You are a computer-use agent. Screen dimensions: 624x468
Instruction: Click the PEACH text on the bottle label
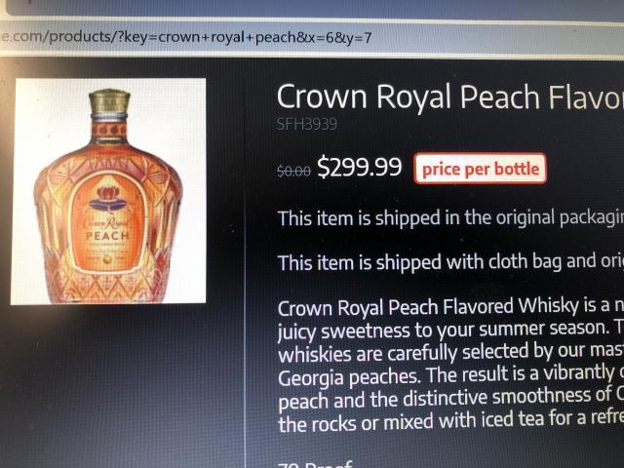[107, 236]
